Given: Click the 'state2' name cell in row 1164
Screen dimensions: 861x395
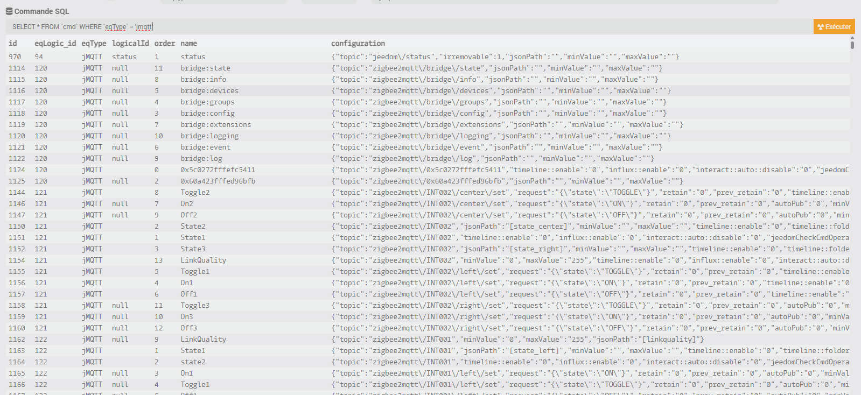Looking at the screenshot, I should (193, 362).
